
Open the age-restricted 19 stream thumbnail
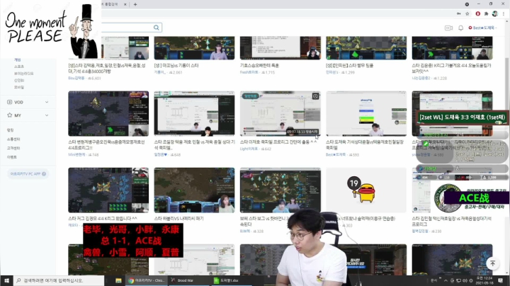pos(366,190)
